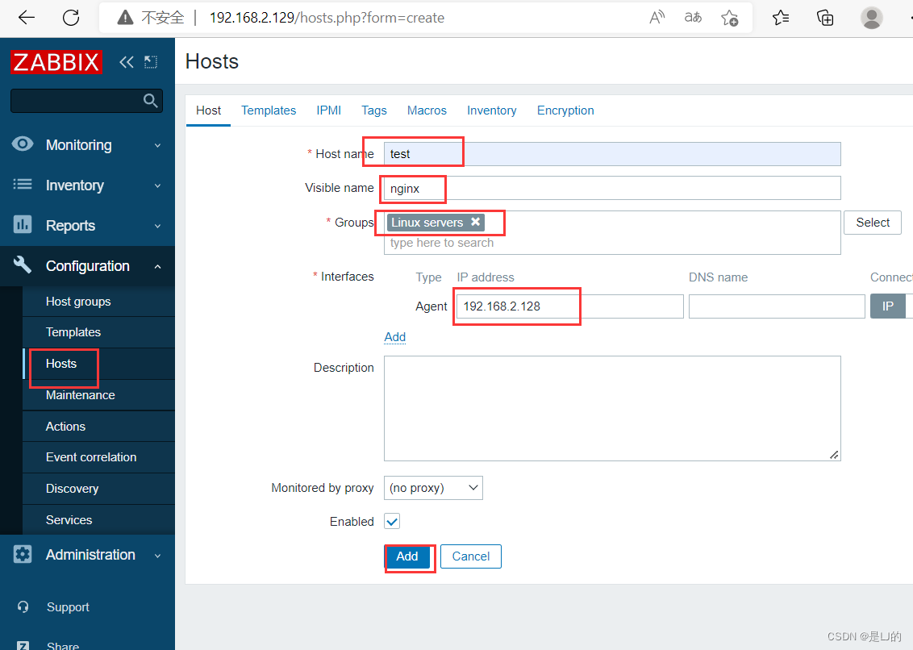The width and height of the screenshot is (913, 650).
Task: Open Services in the Configuration menu
Action: [98, 520]
